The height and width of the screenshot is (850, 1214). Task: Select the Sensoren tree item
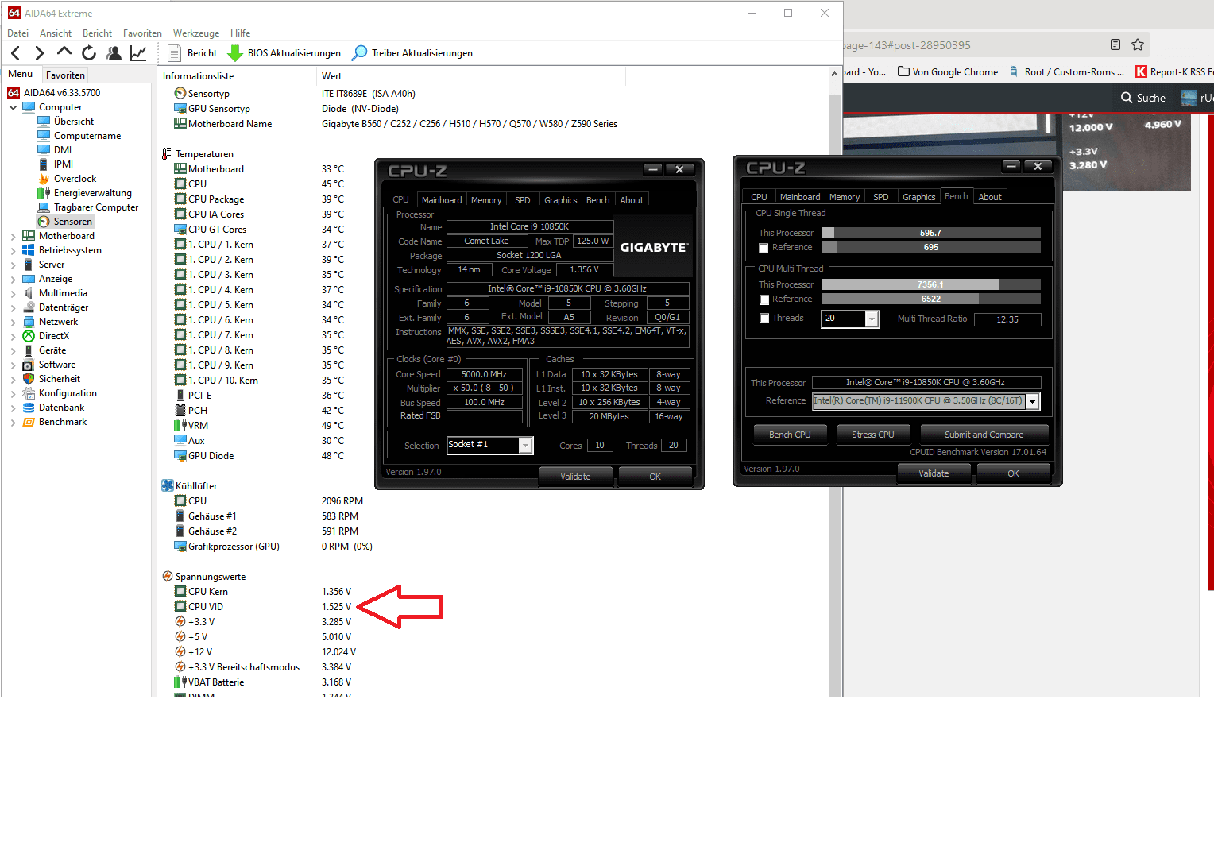[72, 222]
